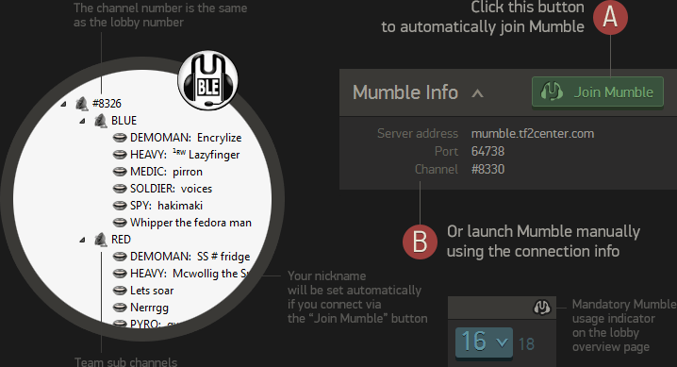This screenshot has width=677, height=367.
Task: Click the lips icon for DEMOMAN: Encrylize
Action: point(120,138)
